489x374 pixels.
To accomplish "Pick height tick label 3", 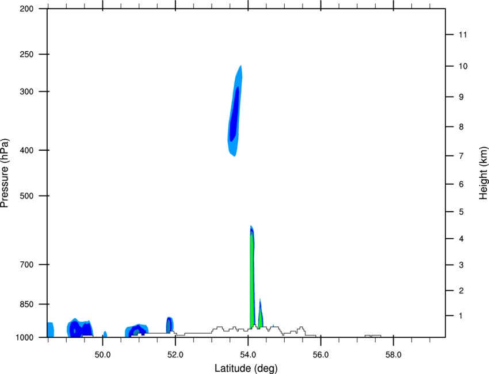I will pos(461,265).
